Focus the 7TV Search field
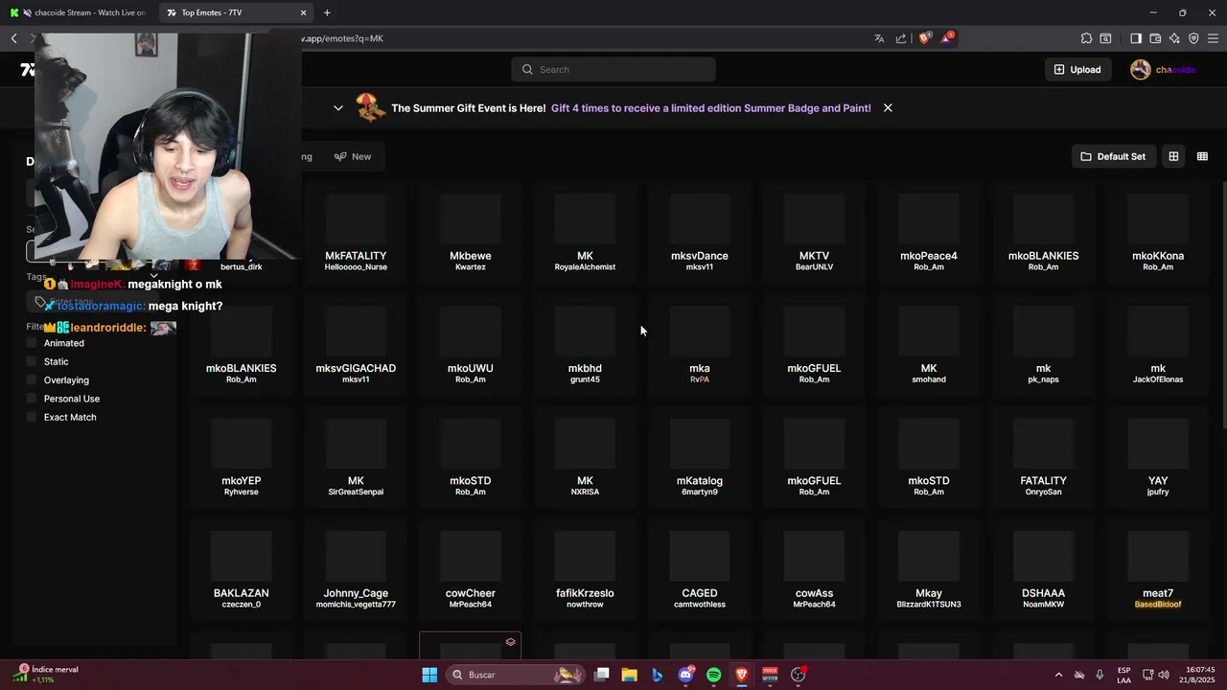 (613, 69)
